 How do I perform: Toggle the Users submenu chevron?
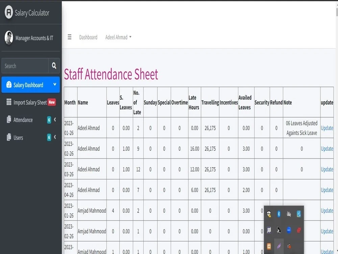point(55,137)
